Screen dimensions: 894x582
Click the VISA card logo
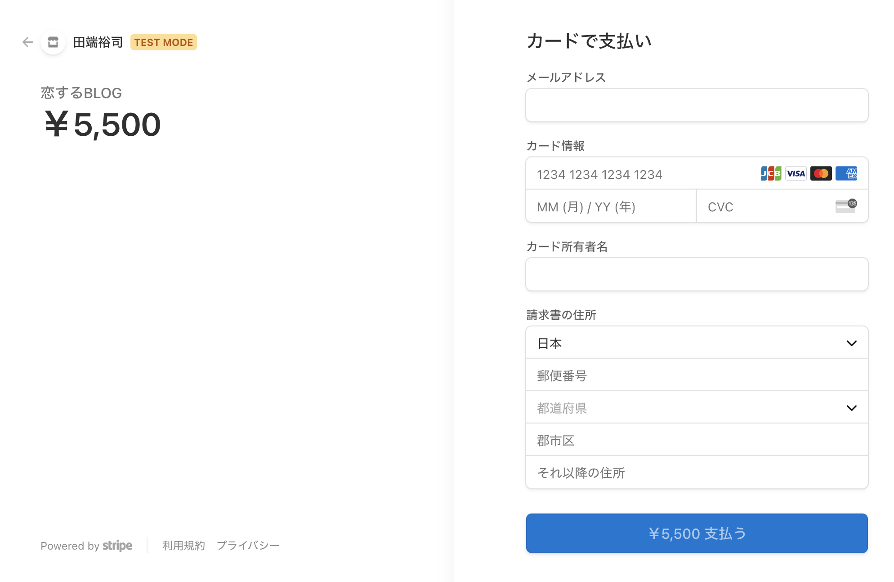[796, 174]
